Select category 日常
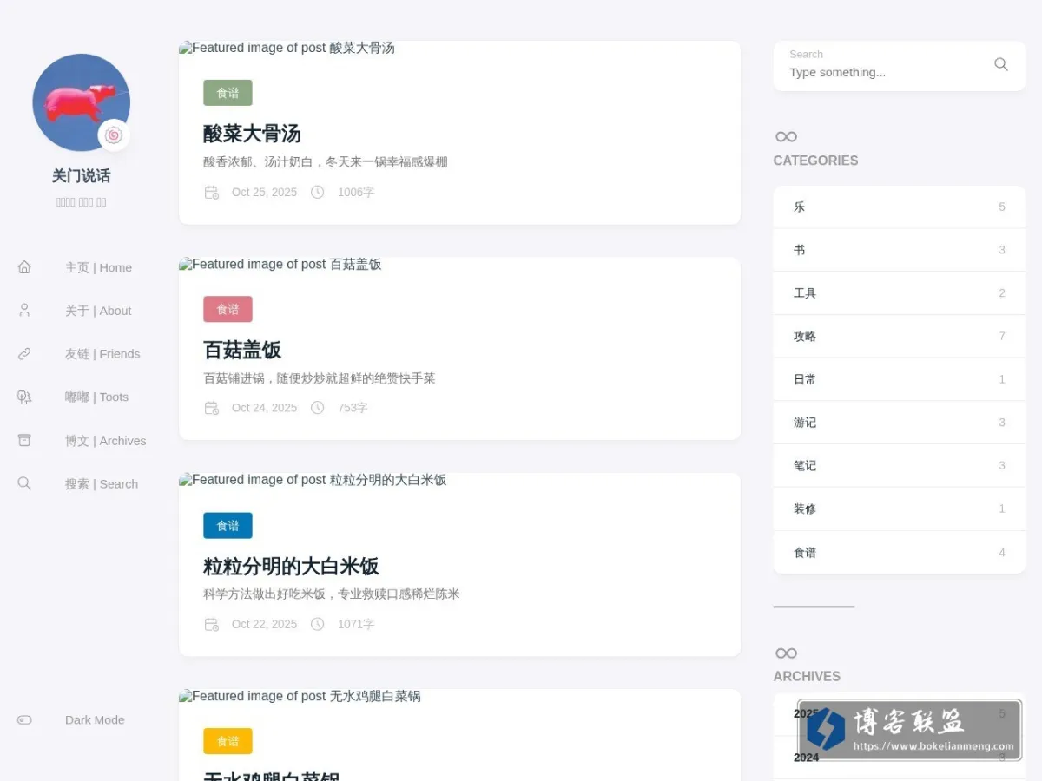The width and height of the screenshot is (1042, 781). (x=900, y=379)
